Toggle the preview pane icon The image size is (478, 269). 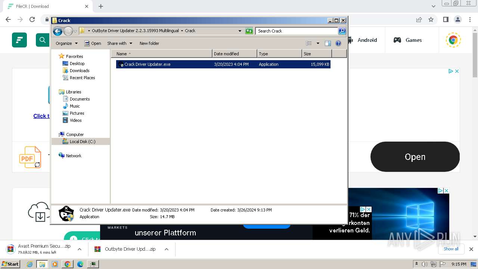click(x=328, y=43)
